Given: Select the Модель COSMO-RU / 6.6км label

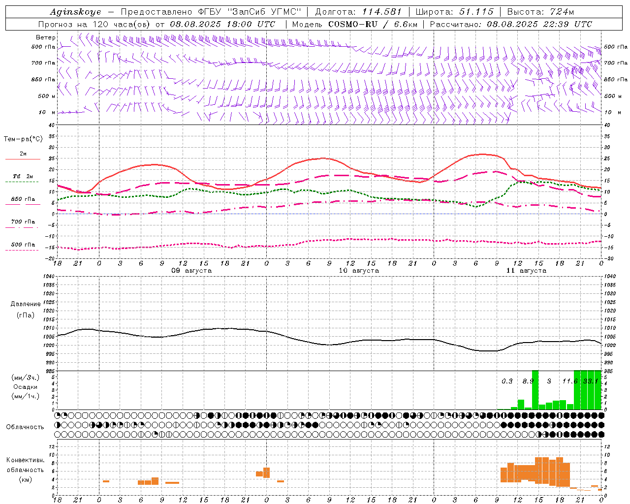Looking at the screenshot, I should click(x=354, y=24).
